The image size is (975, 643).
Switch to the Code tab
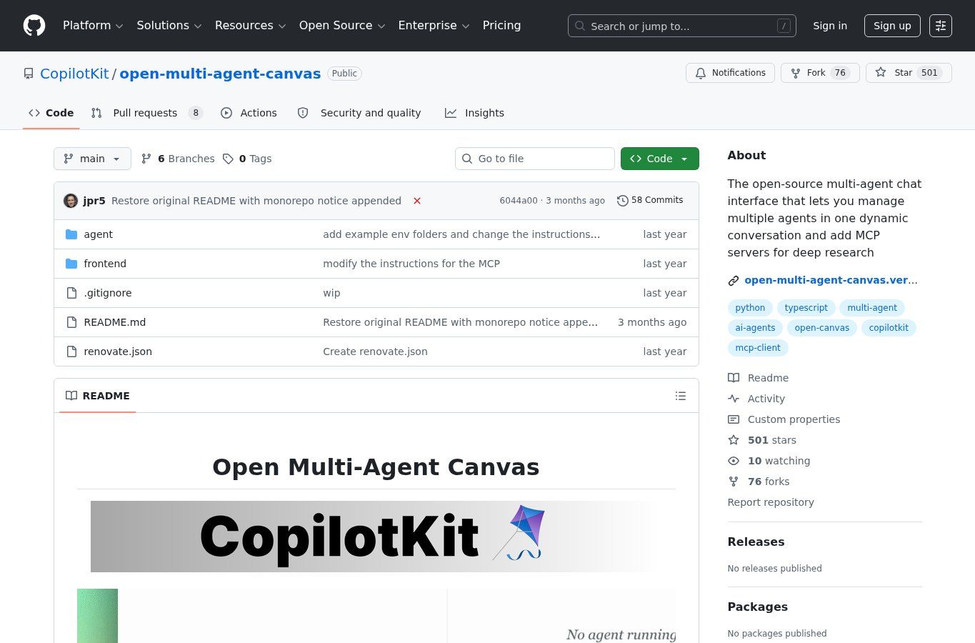coord(51,113)
